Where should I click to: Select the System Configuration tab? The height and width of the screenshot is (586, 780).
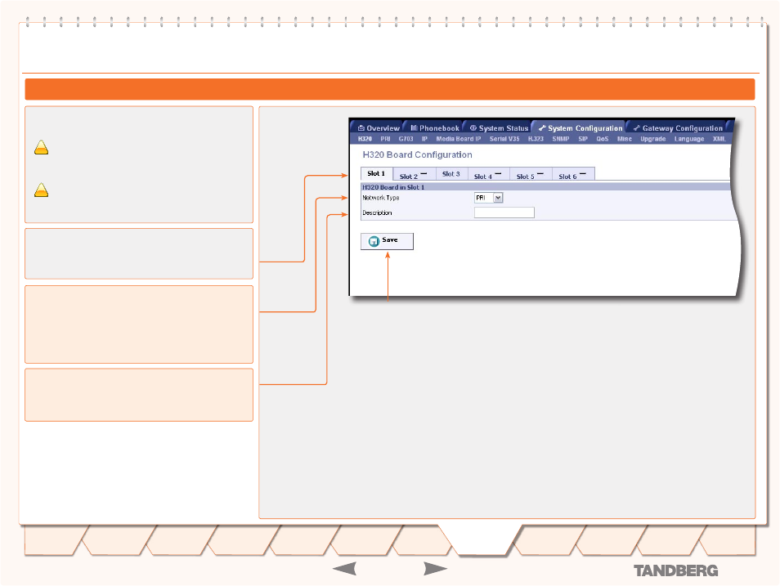580,127
